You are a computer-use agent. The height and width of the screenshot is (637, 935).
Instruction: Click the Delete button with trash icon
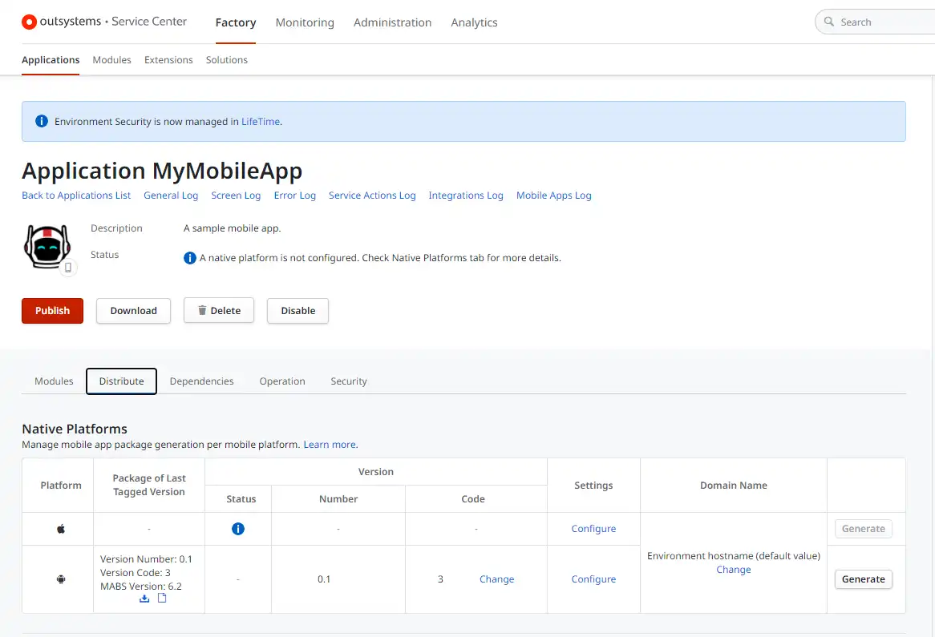pos(219,310)
